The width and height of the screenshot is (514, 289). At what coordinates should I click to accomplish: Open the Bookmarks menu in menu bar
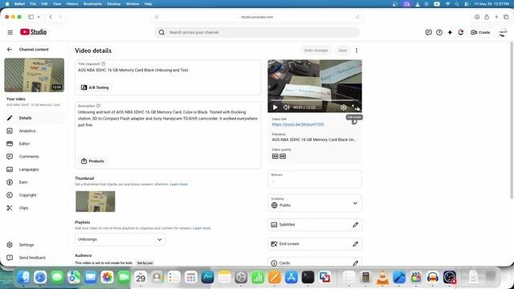point(92,3)
